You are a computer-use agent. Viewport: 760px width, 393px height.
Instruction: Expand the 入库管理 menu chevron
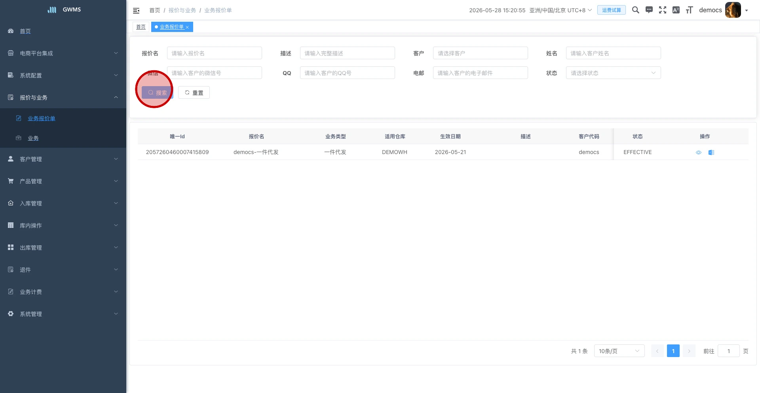pyautogui.click(x=116, y=203)
